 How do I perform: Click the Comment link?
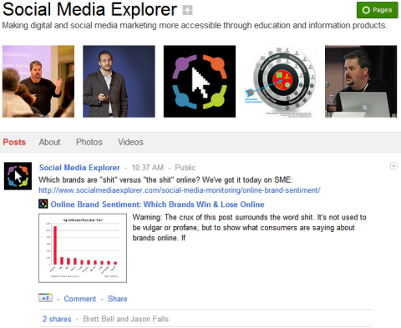[x=80, y=299]
